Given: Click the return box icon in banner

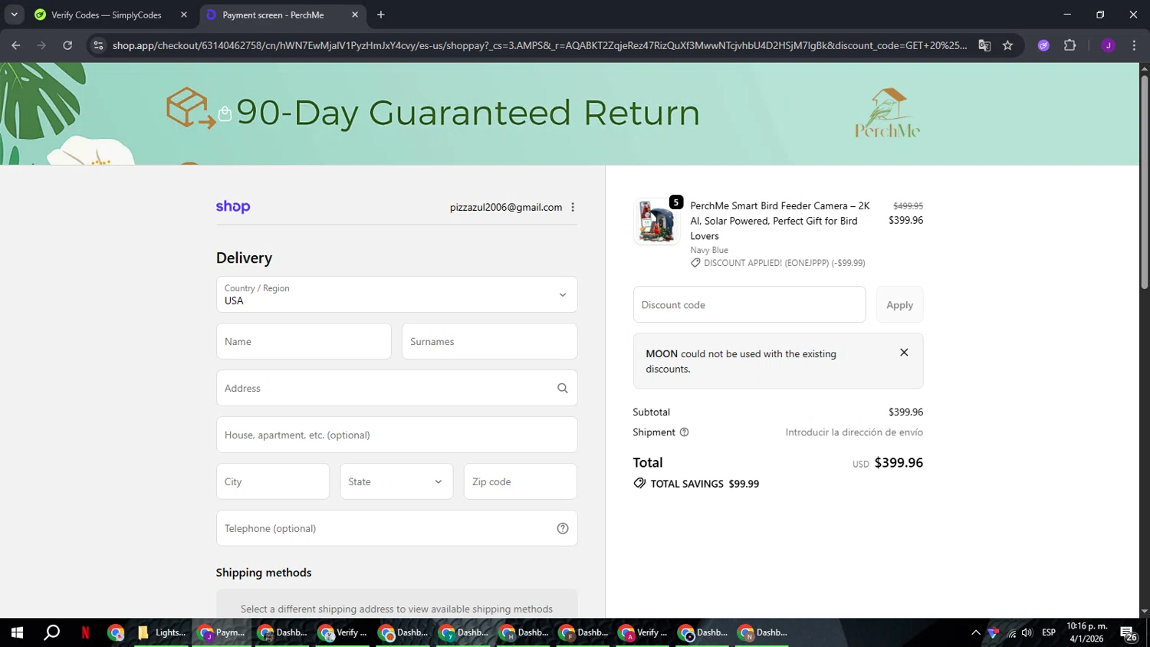Looking at the screenshot, I should point(190,108).
